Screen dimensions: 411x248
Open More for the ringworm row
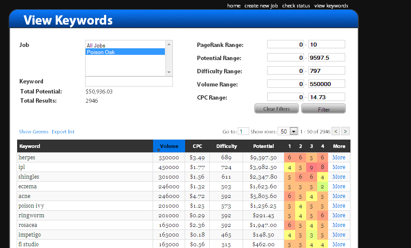coord(339,216)
